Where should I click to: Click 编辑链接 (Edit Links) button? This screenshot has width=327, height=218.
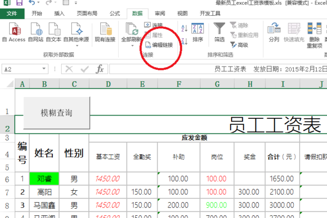pos(159,45)
